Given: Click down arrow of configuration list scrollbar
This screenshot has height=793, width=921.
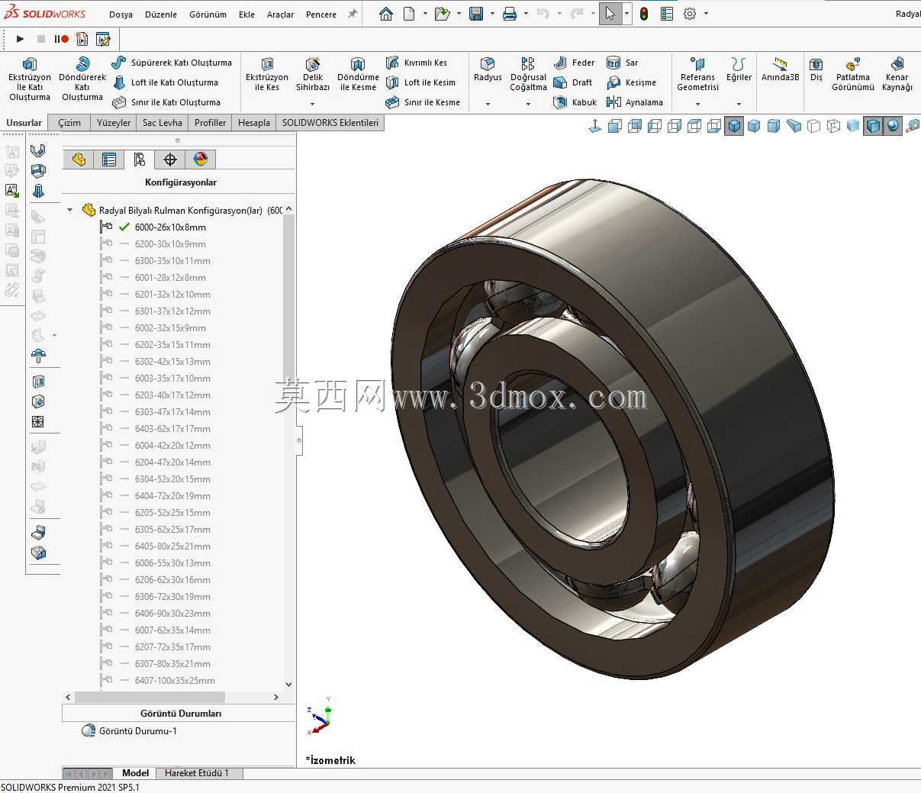Looking at the screenshot, I should click(x=288, y=685).
